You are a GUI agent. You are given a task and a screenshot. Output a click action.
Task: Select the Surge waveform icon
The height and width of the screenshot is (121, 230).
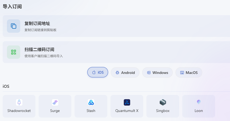tap(55, 102)
